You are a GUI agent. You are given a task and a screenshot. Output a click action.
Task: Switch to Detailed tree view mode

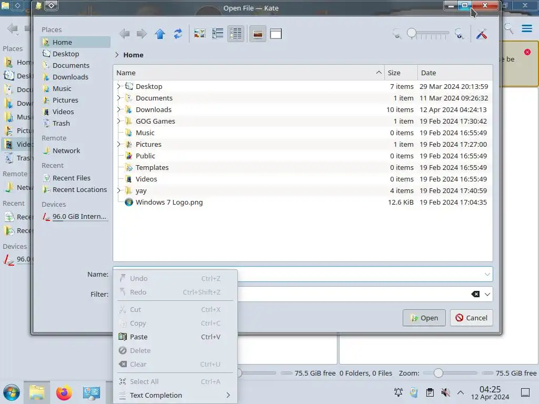coord(235,34)
